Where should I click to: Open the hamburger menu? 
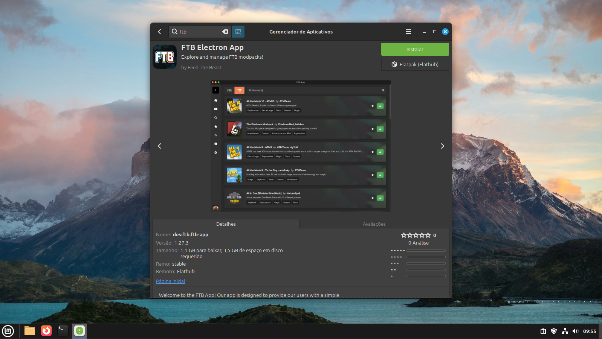pyautogui.click(x=408, y=32)
